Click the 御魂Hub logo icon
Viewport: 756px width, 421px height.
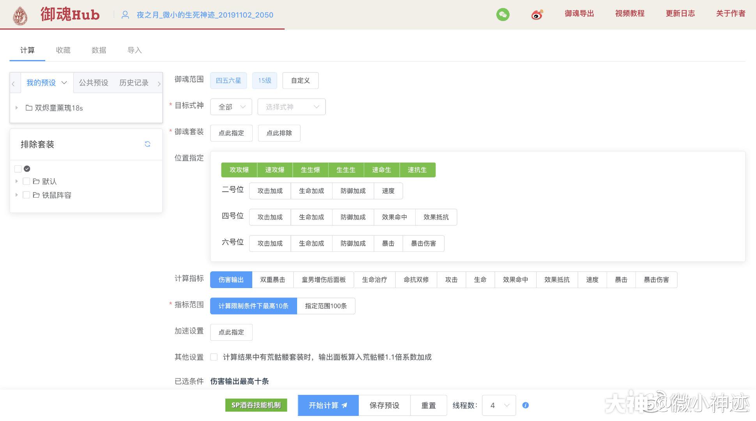20,16
